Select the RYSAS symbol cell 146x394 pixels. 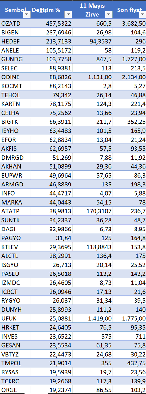[15, 373]
